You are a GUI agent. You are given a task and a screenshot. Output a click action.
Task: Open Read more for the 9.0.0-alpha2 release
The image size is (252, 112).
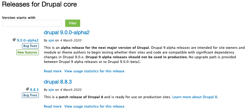[53, 71]
